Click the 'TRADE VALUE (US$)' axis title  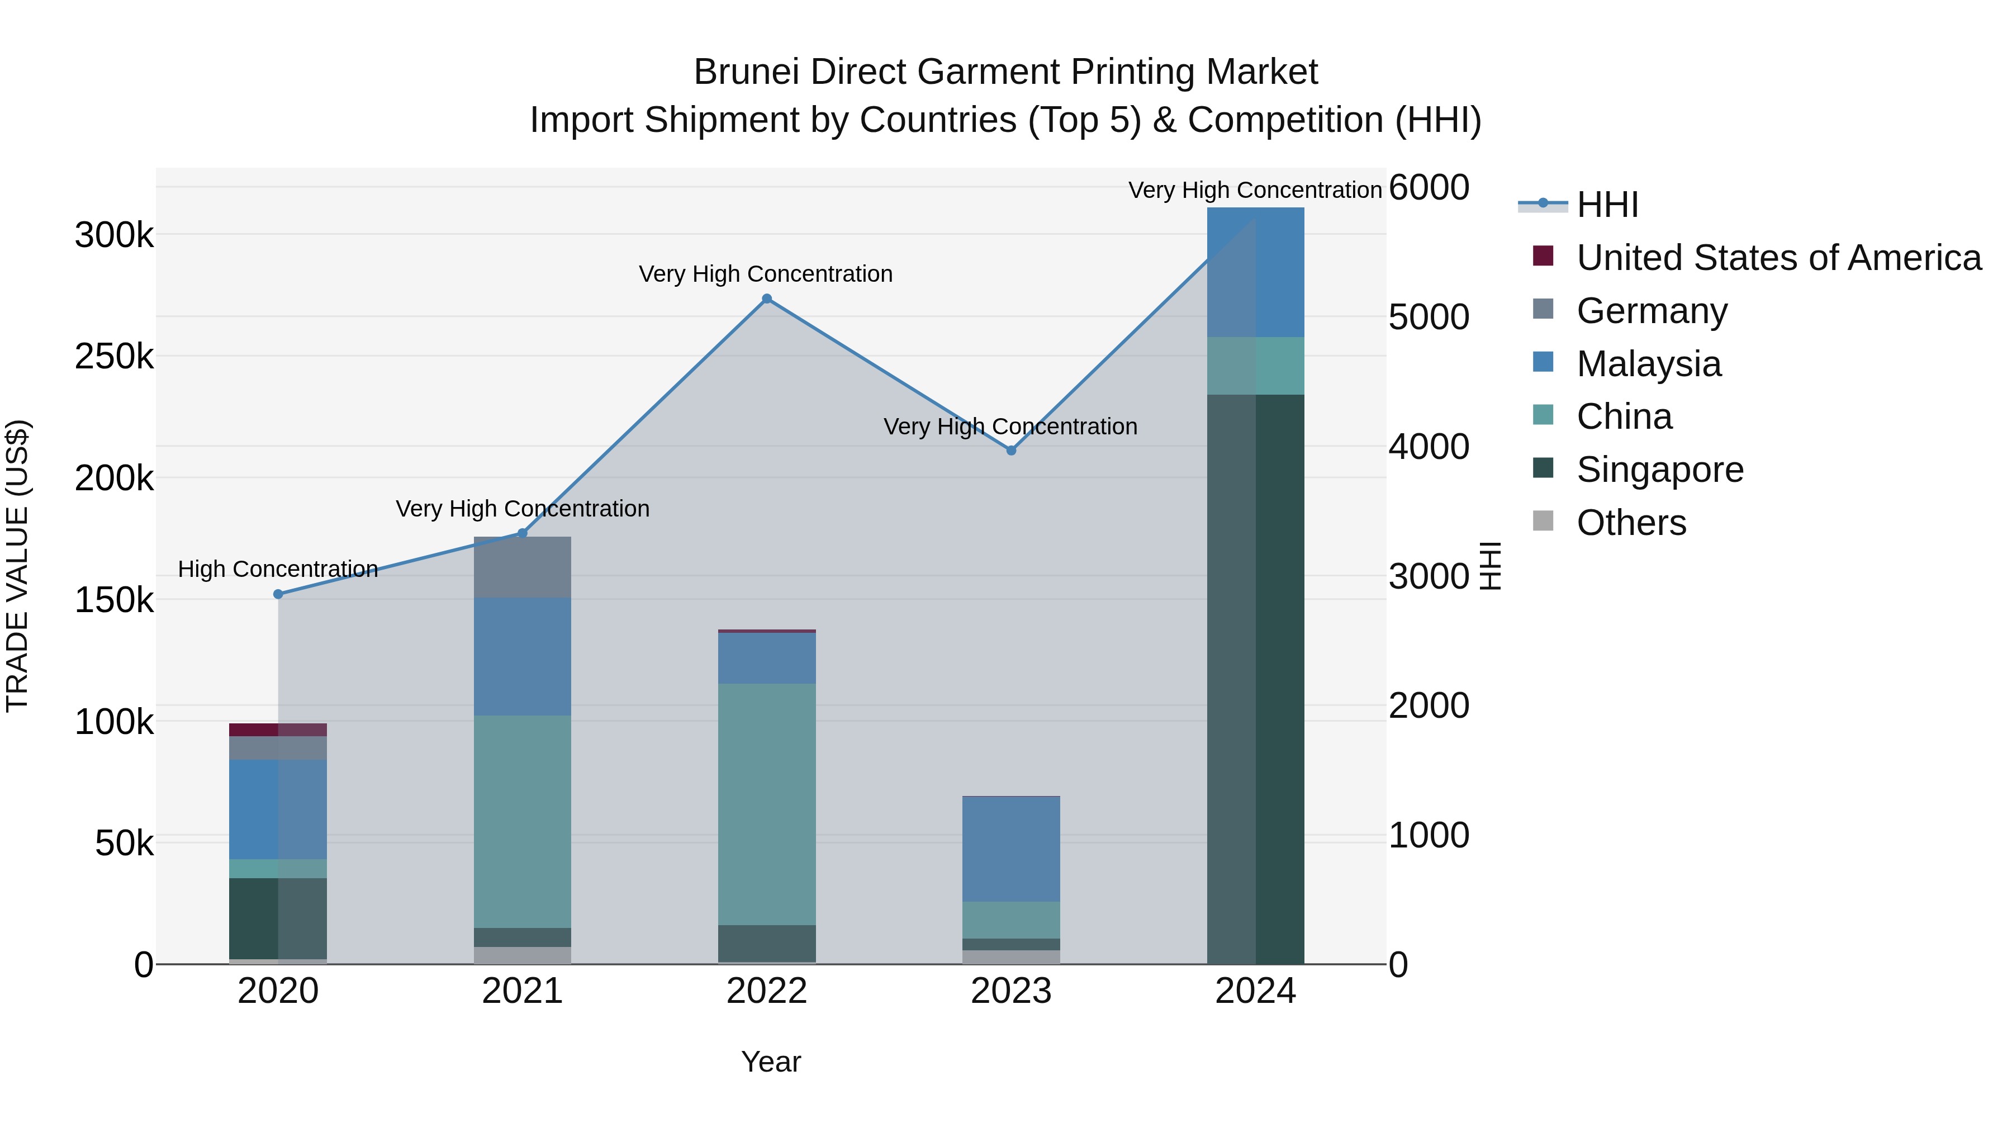17,566
